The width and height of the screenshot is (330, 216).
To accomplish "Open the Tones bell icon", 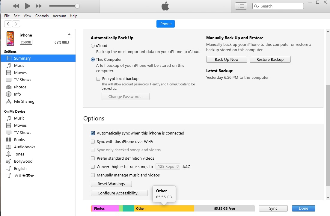I will click(9, 154).
